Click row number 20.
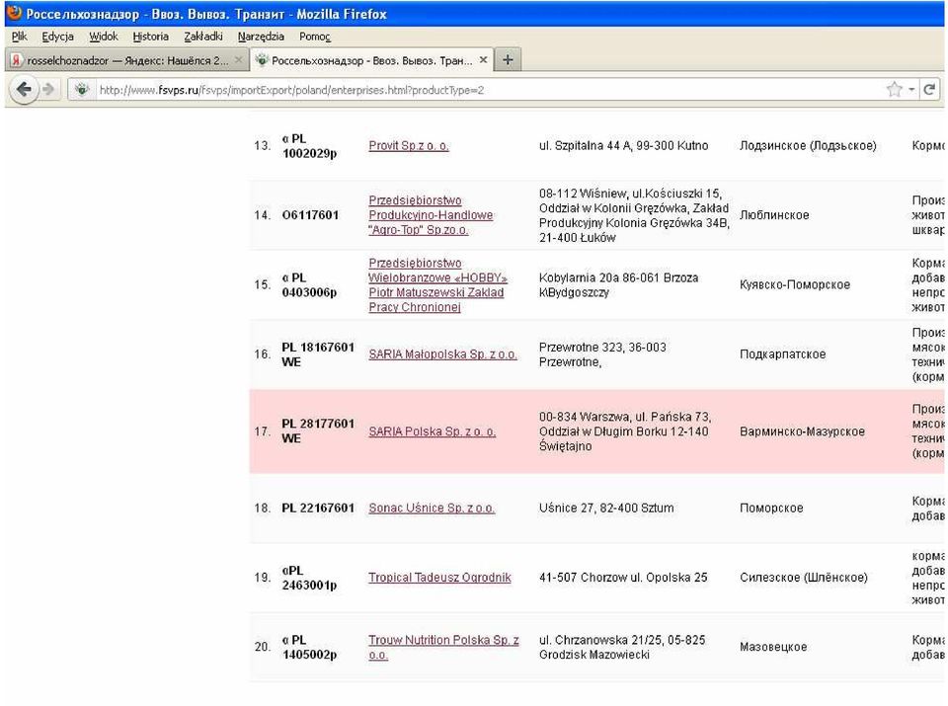The height and width of the screenshot is (706, 948). [x=262, y=647]
